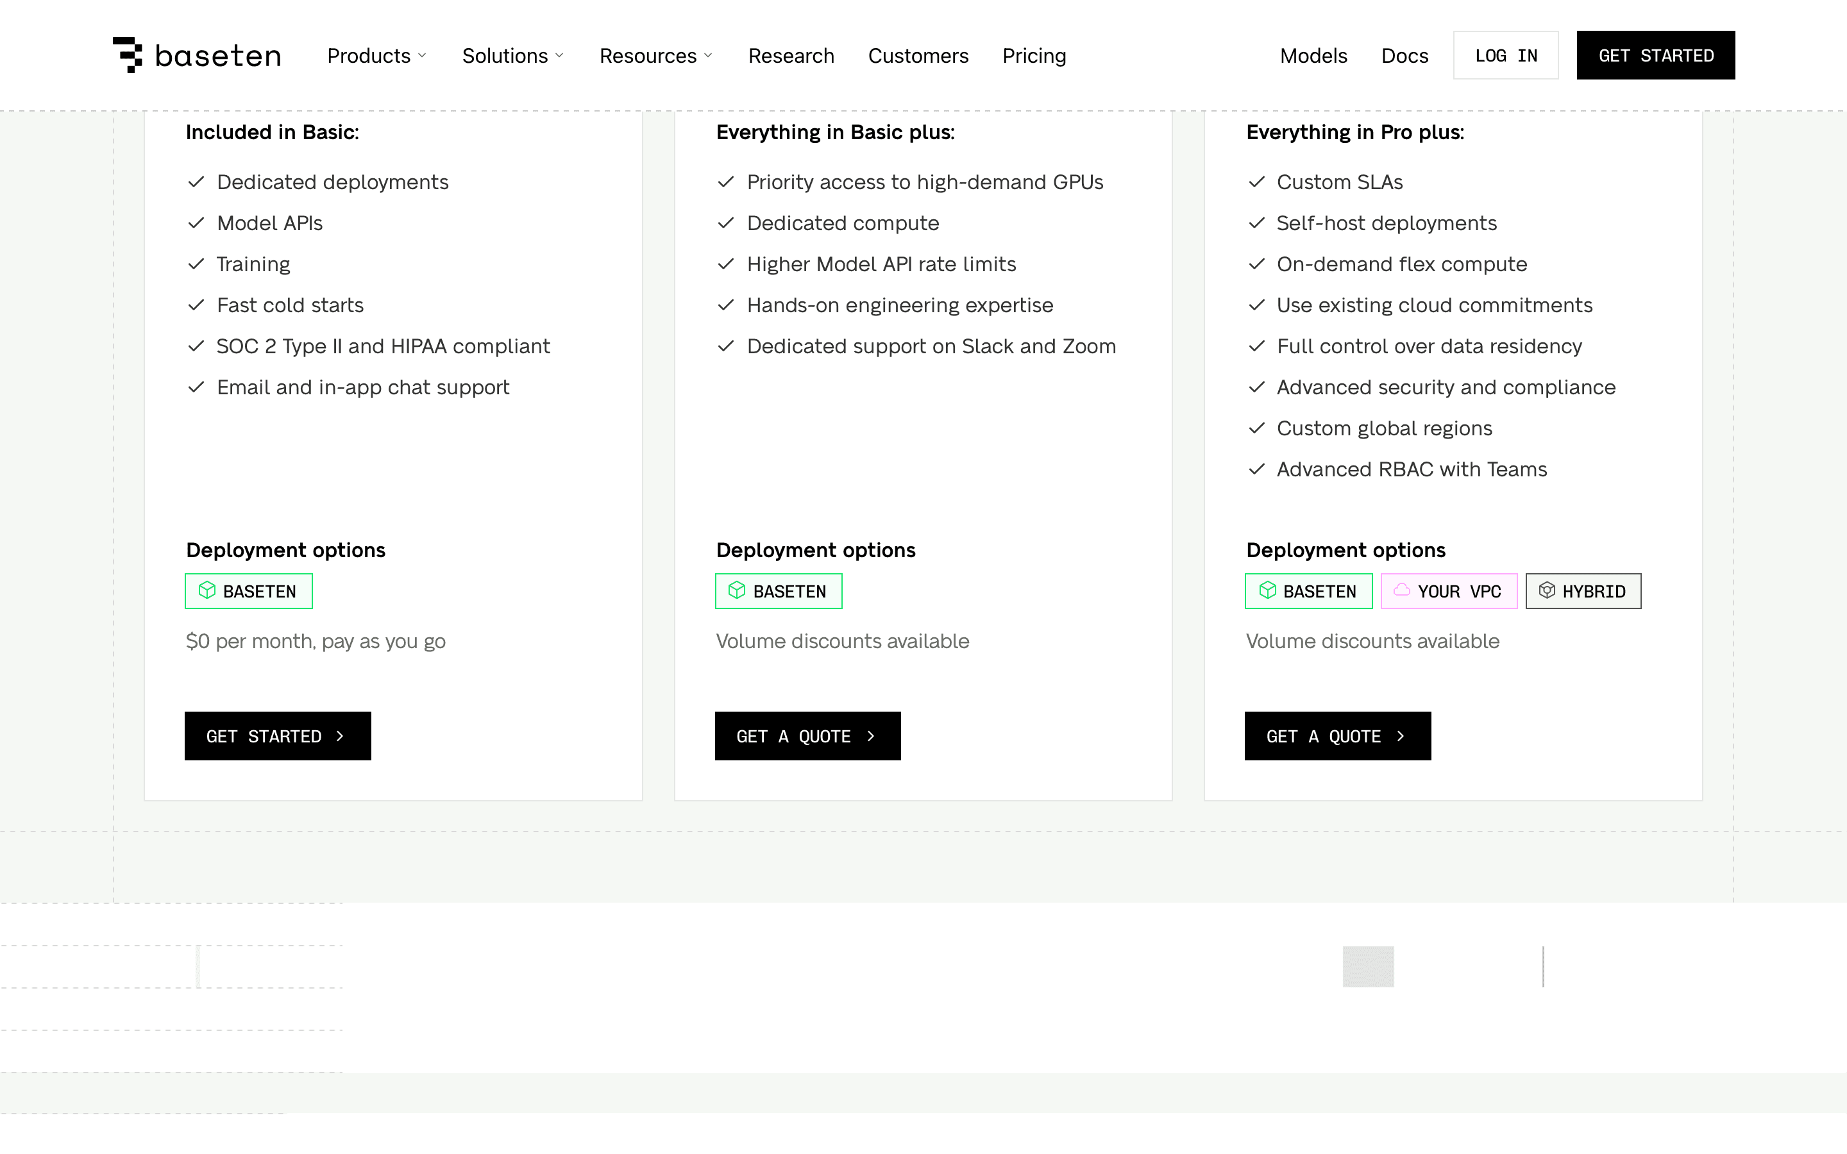Click the header GET STARTED button
The height and width of the screenshot is (1154, 1847).
click(1655, 55)
